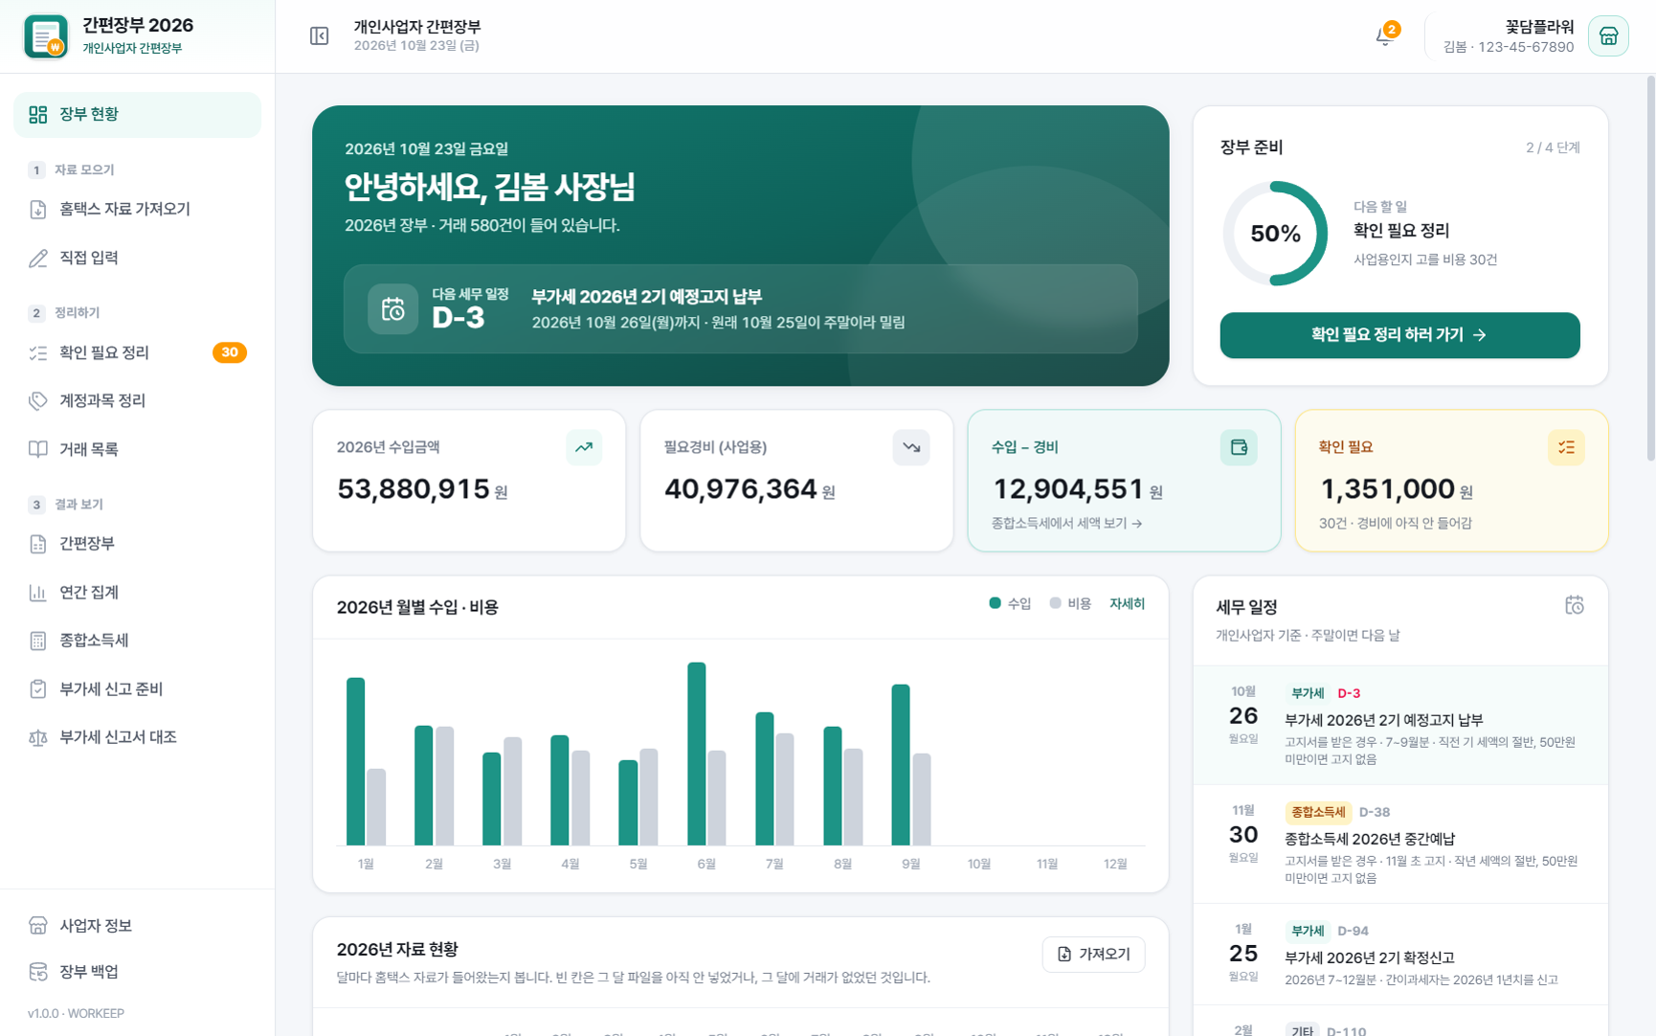This screenshot has height=1036, width=1656.
Task: Click the 가져오기 button in 자료 현황
Action: 1093,955
